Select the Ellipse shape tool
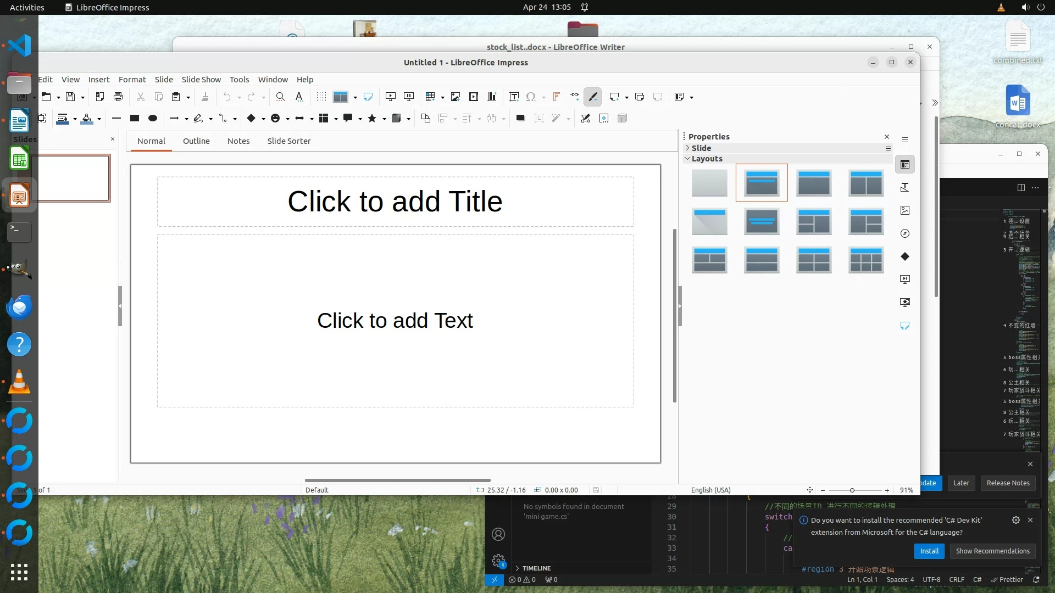Viewport: 1055px width, 593px height. 153,119
